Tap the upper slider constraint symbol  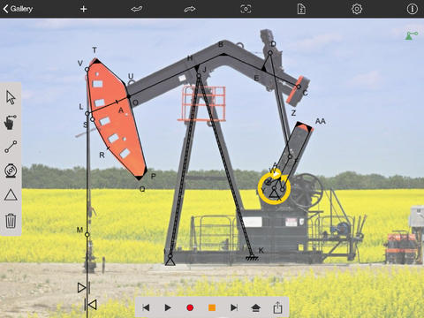point(84,288)
